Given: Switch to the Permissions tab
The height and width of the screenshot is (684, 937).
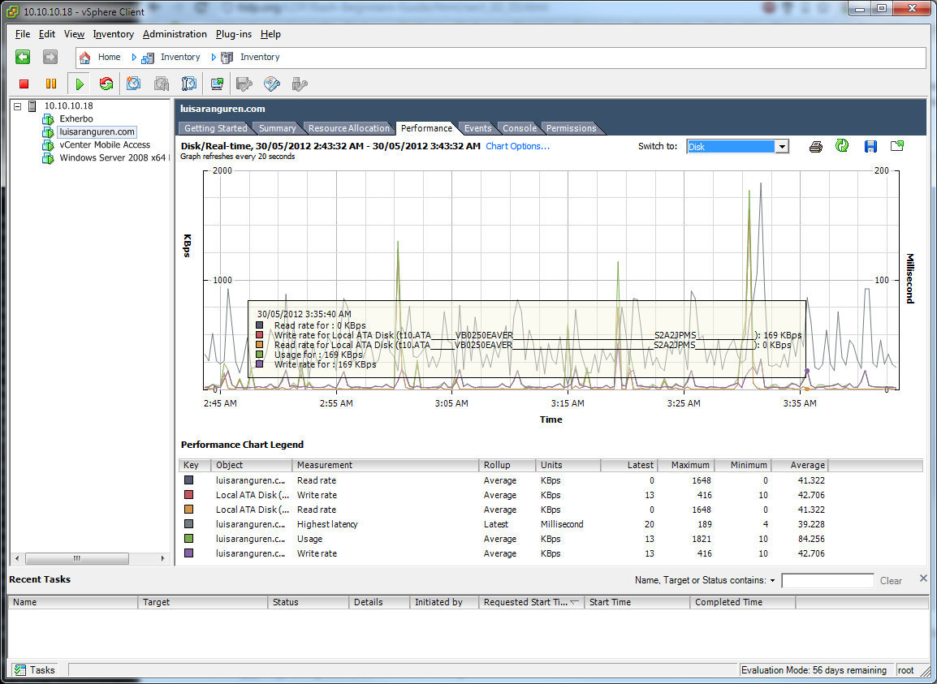Looking at the screenshot, I should [x=572, y=128].
